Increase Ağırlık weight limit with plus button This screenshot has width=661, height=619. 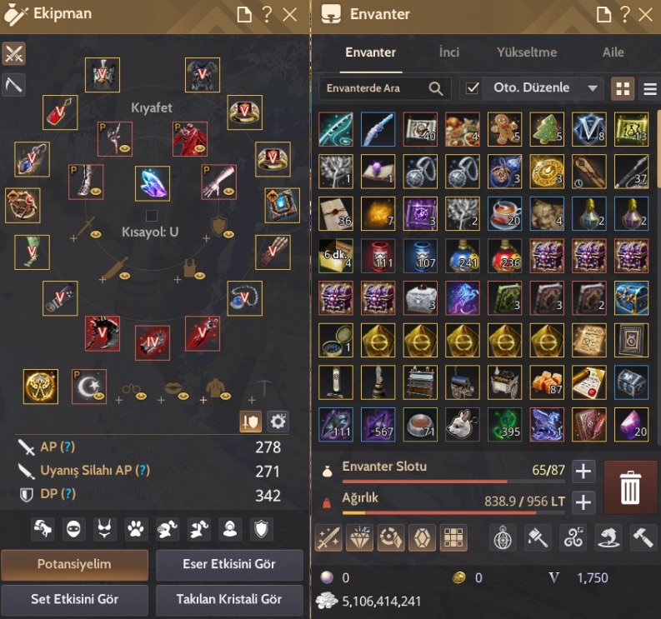click(583, 502)
